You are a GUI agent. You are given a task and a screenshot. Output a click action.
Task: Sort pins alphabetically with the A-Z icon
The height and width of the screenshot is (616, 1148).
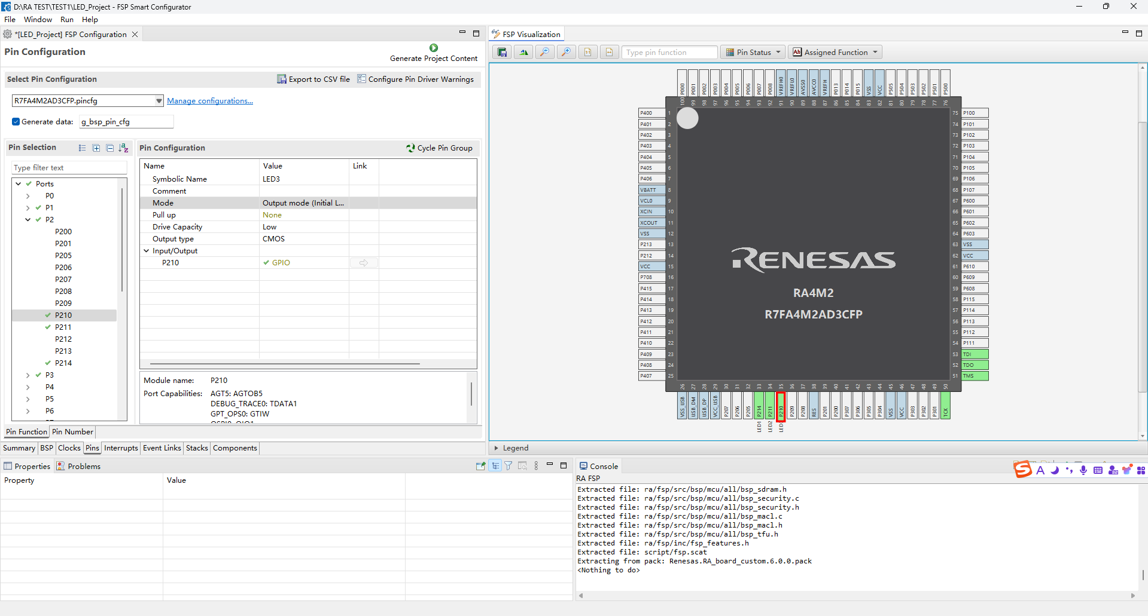(124, 148)
